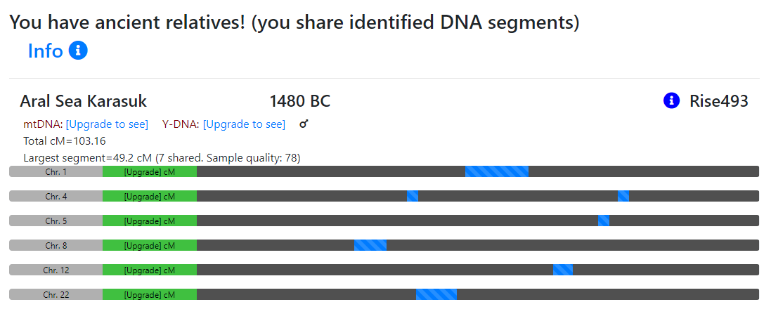Select the second blue segment on Chr. 4
Screen dimensions: 771x321
(x=623, y=196)
